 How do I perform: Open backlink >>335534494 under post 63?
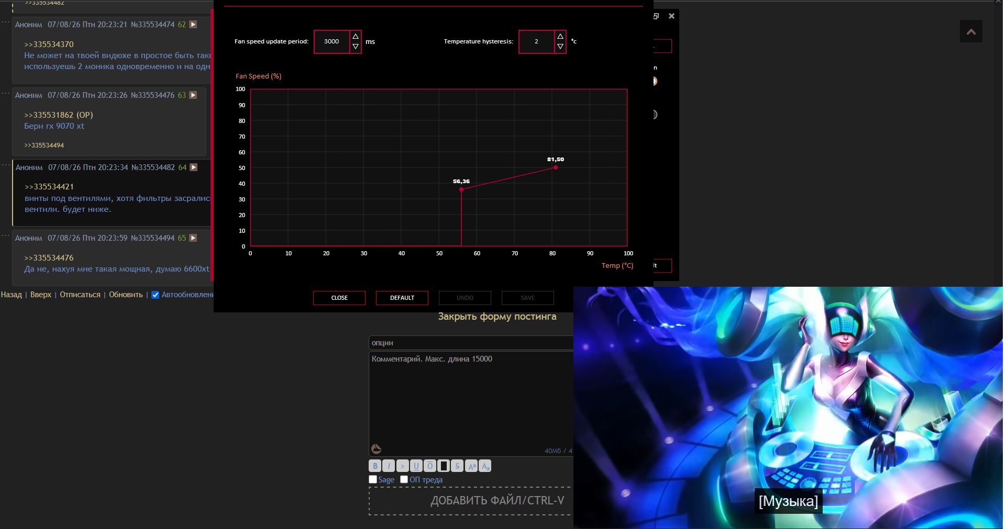pyautogui.click(x=44, y=145)
